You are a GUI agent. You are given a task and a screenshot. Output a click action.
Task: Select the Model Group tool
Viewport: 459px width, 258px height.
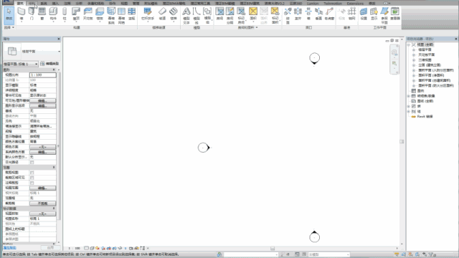[x=207, y=16]
